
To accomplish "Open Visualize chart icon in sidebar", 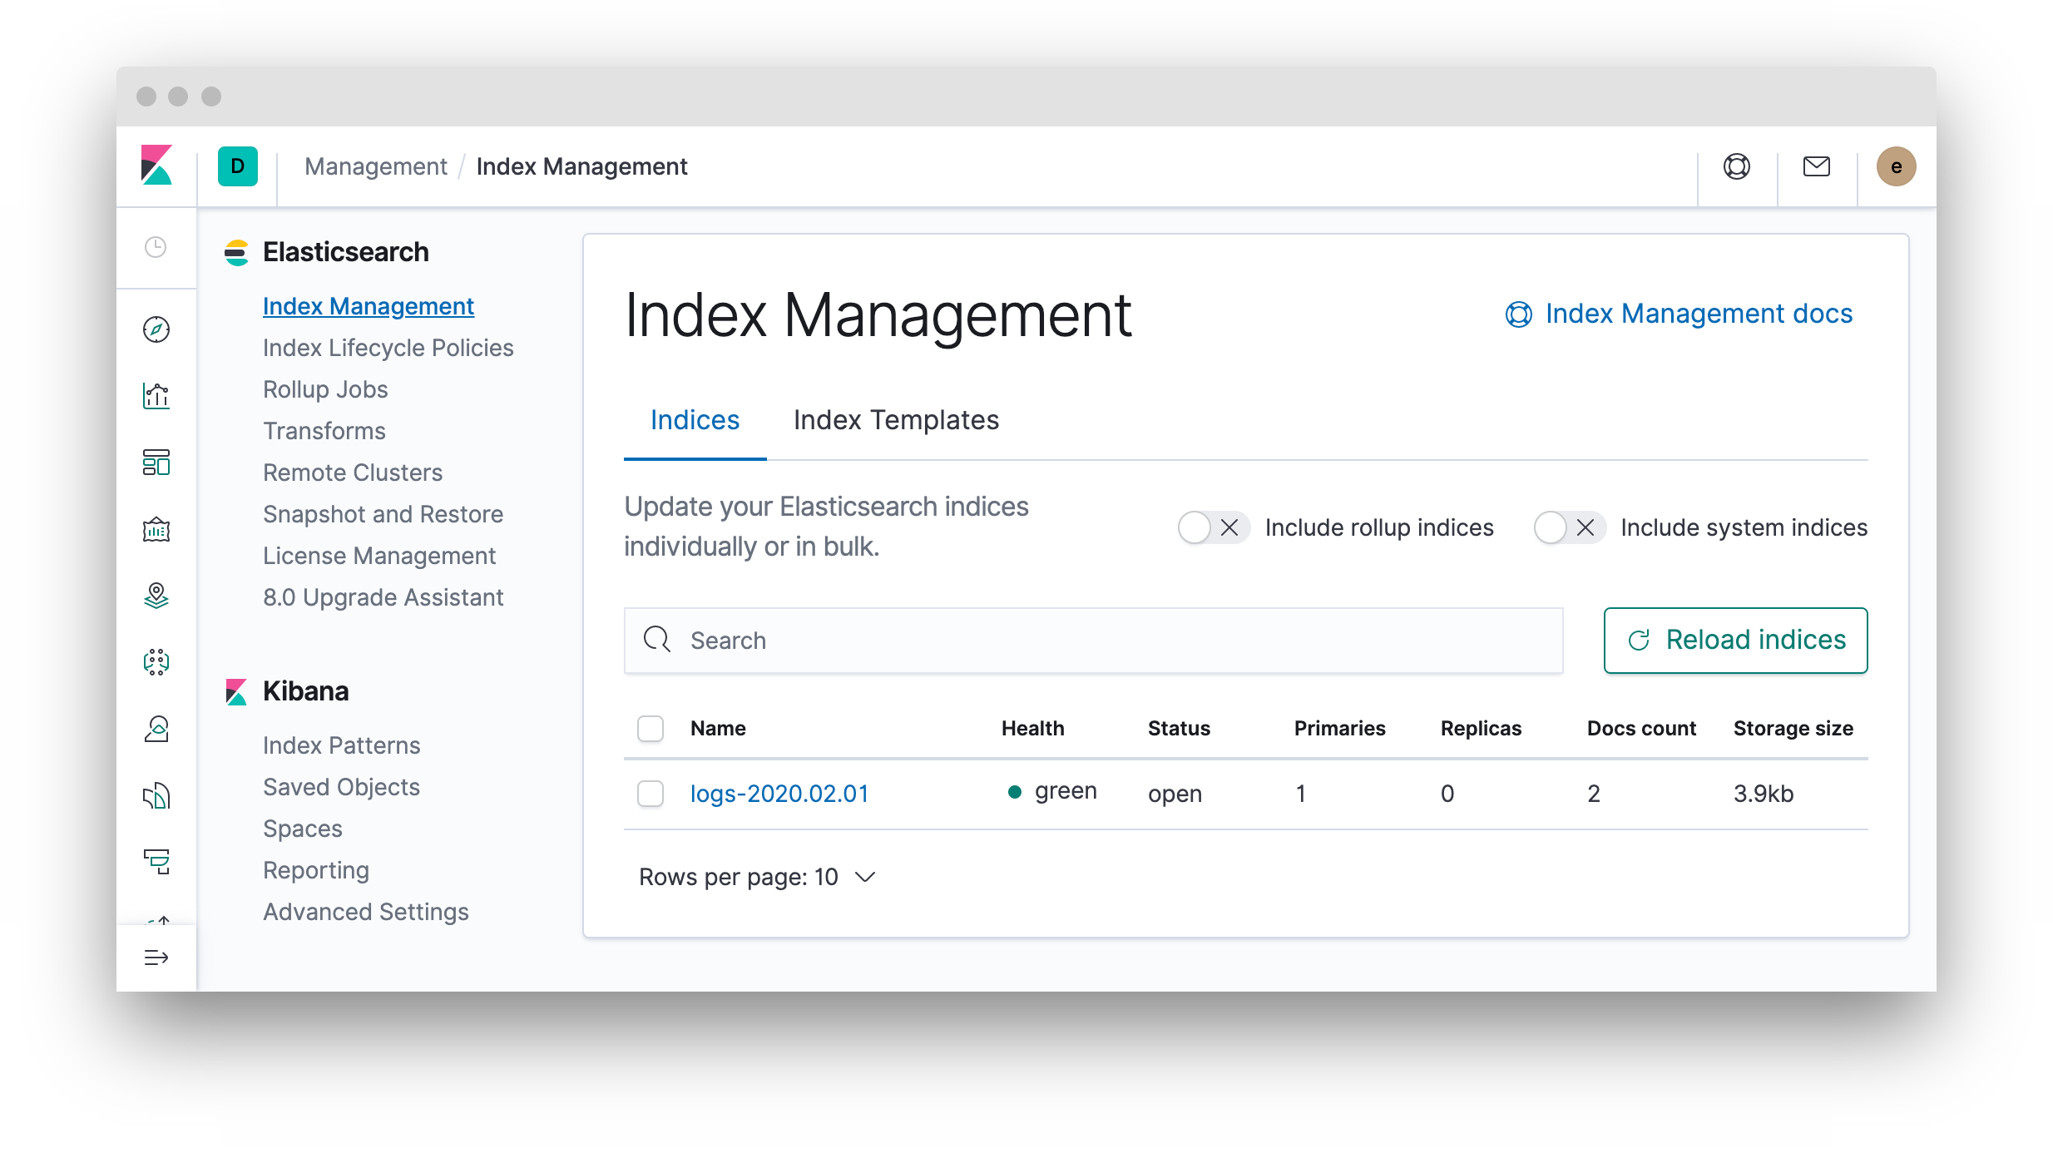I will (156, 396).
